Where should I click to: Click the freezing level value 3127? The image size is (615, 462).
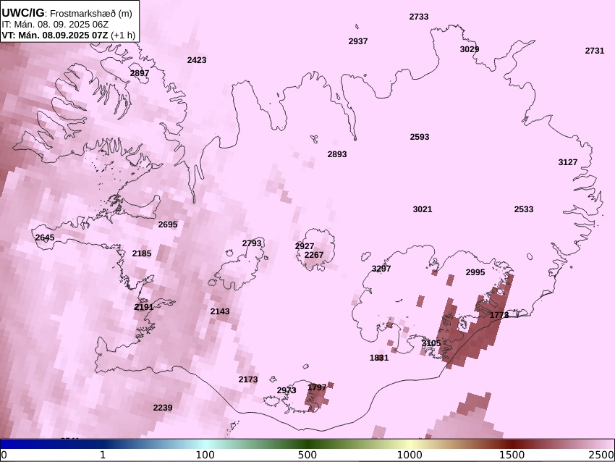coord(568,162)
